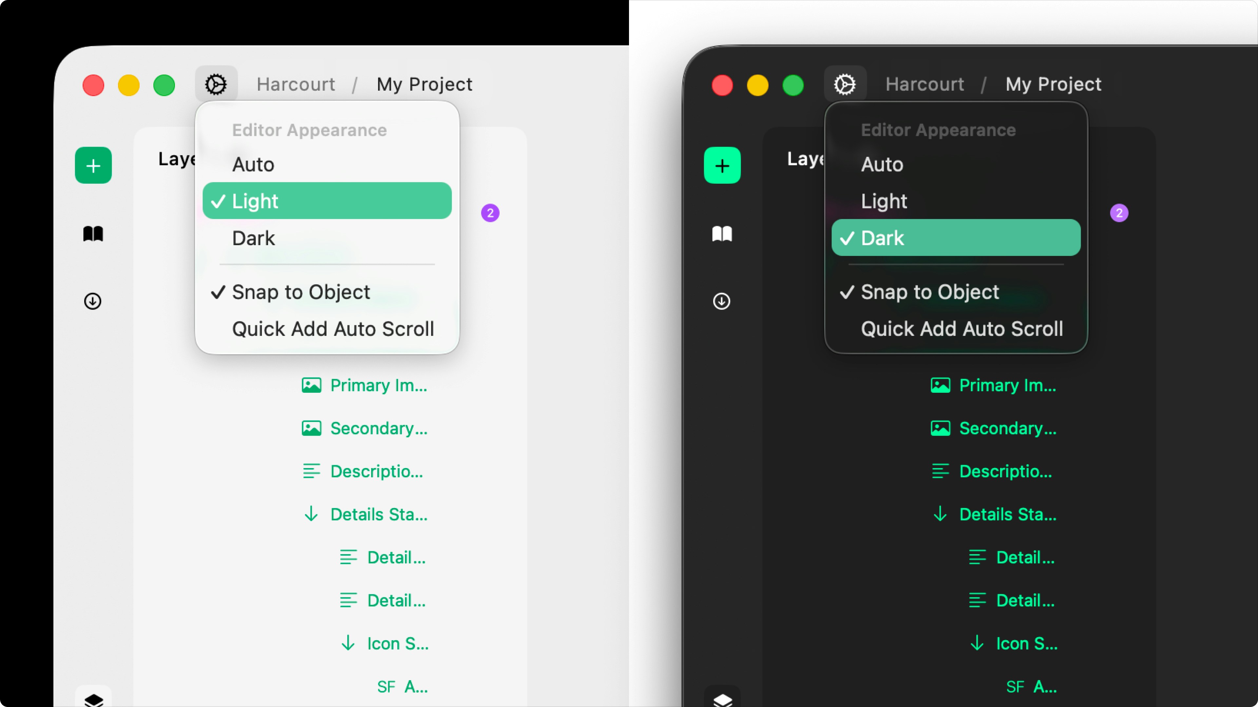
Task: Enable Quick Add Auto Scroll
Action: point(333,328)
